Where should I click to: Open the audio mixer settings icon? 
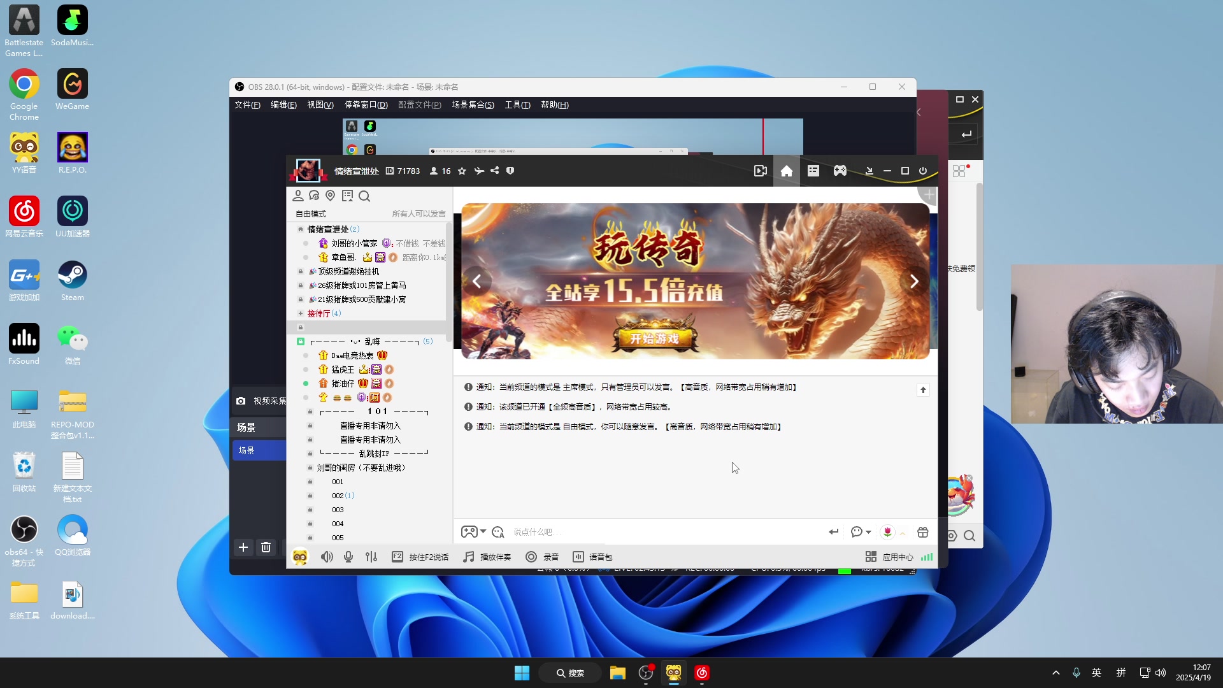click(371, 557)
